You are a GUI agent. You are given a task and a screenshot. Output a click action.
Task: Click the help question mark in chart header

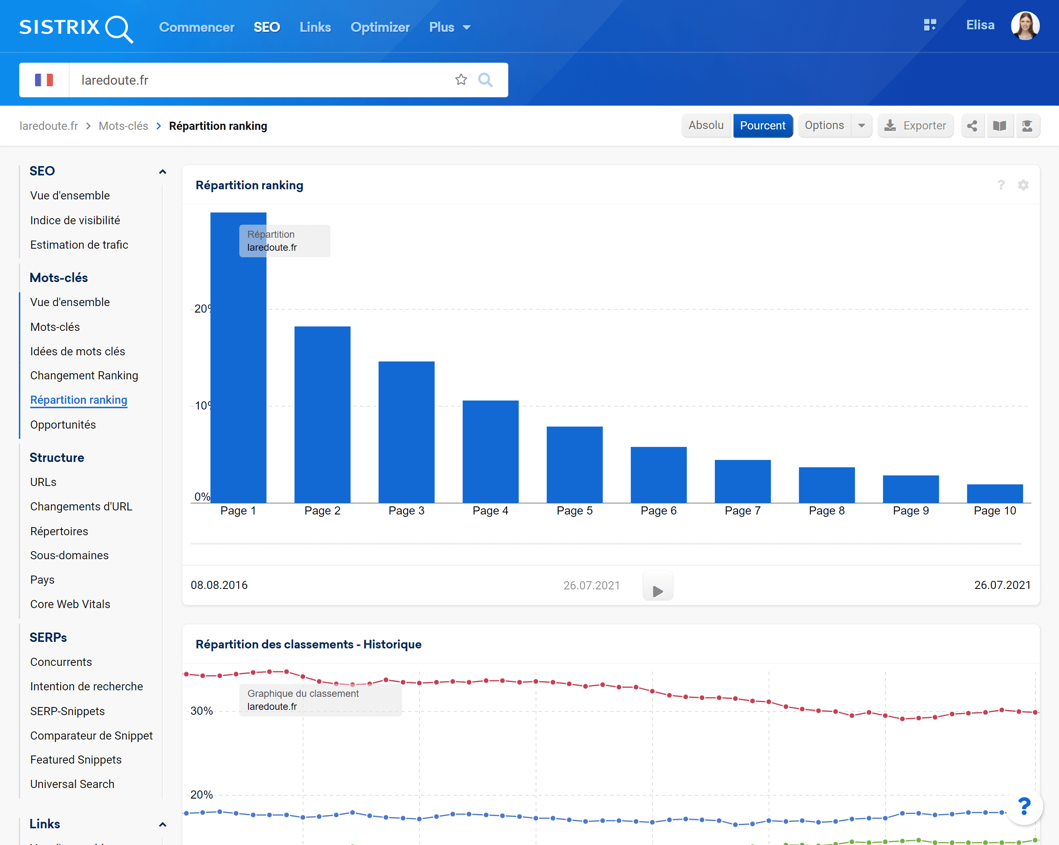[1001, 185]
